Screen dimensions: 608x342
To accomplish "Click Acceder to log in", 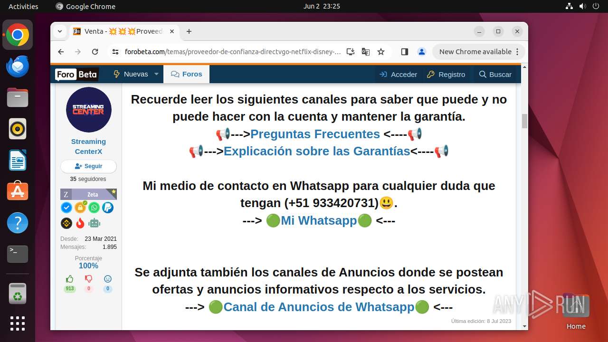I will [398, 75].
